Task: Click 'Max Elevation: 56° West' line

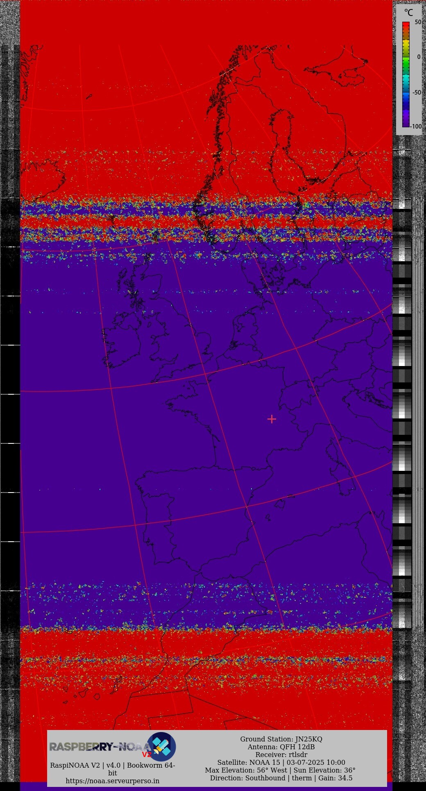Action: pyautogui.click(x=280, y=770)
